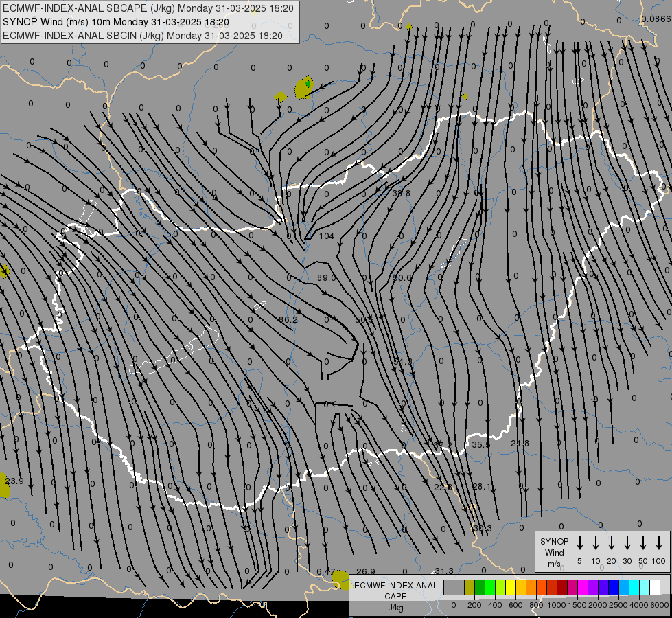Click the 30.3 CAPE value
Image resolution: width=672 pixels, height=618 pixels.
(x=482, y=528)
